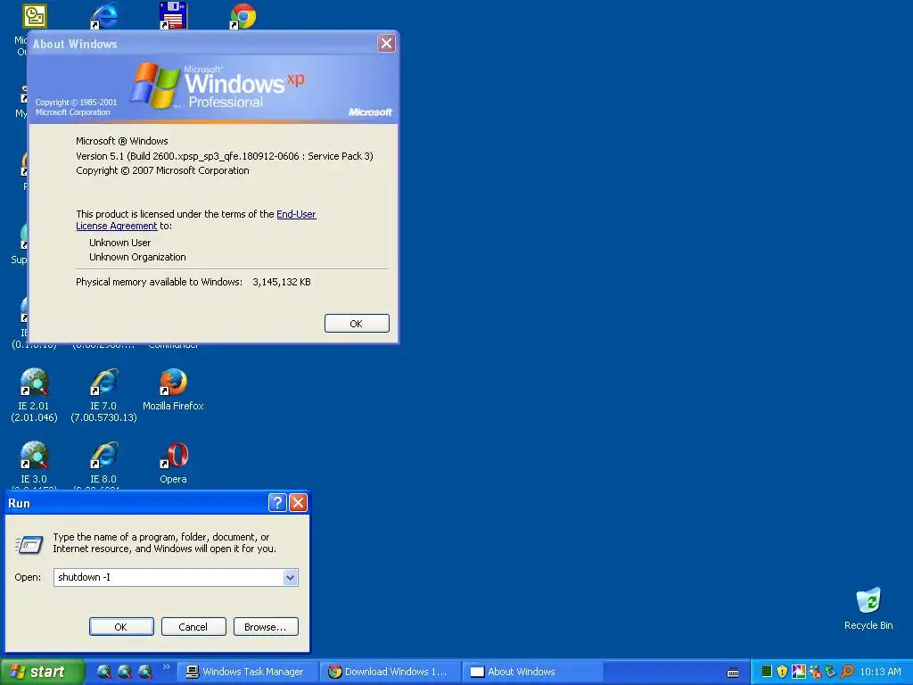Click the 'Unknown User' text

click(120, 243)
